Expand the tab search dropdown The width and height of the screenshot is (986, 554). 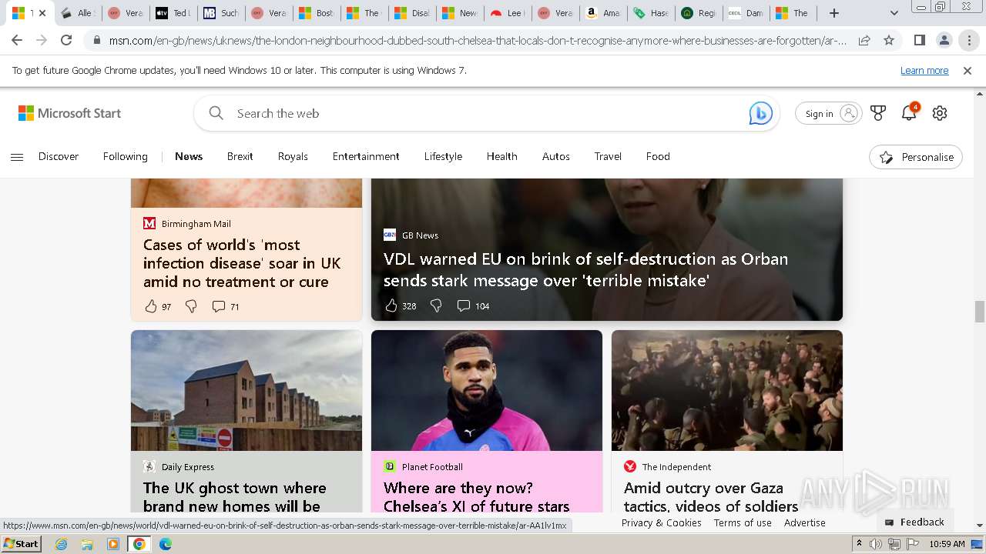coord(894,13)
